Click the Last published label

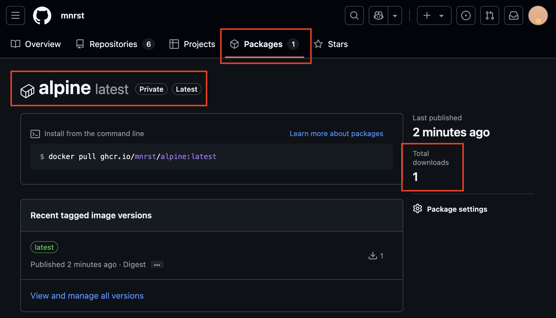click(x=437, y=118)
